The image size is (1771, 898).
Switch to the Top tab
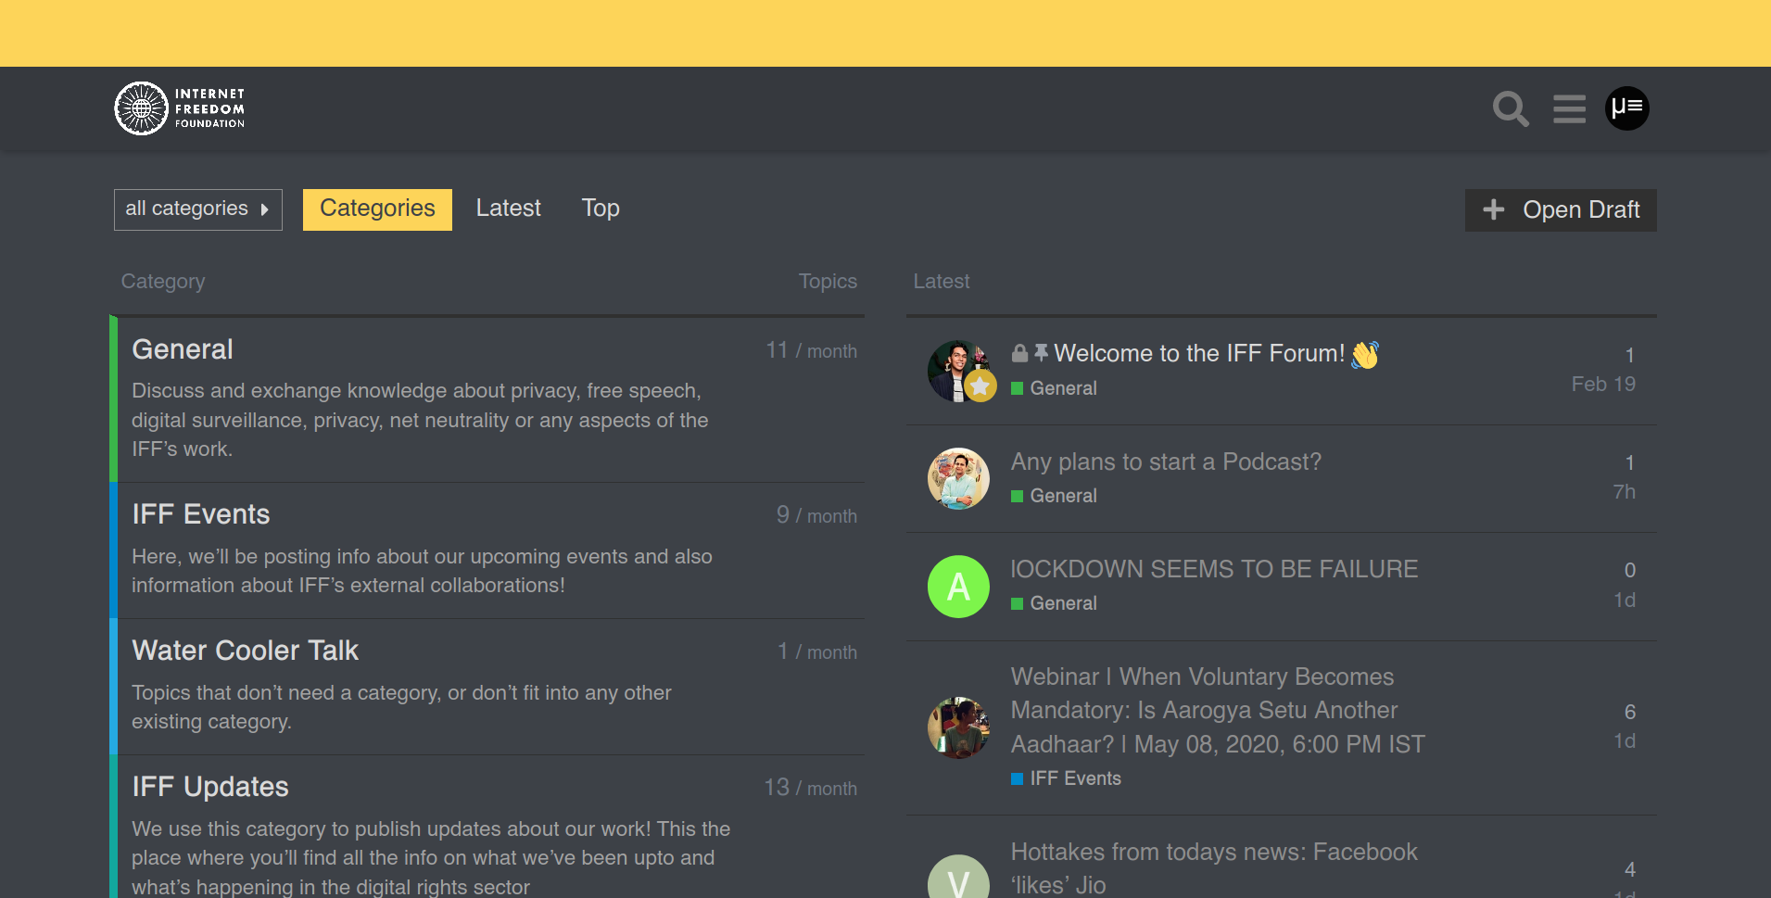601,209
